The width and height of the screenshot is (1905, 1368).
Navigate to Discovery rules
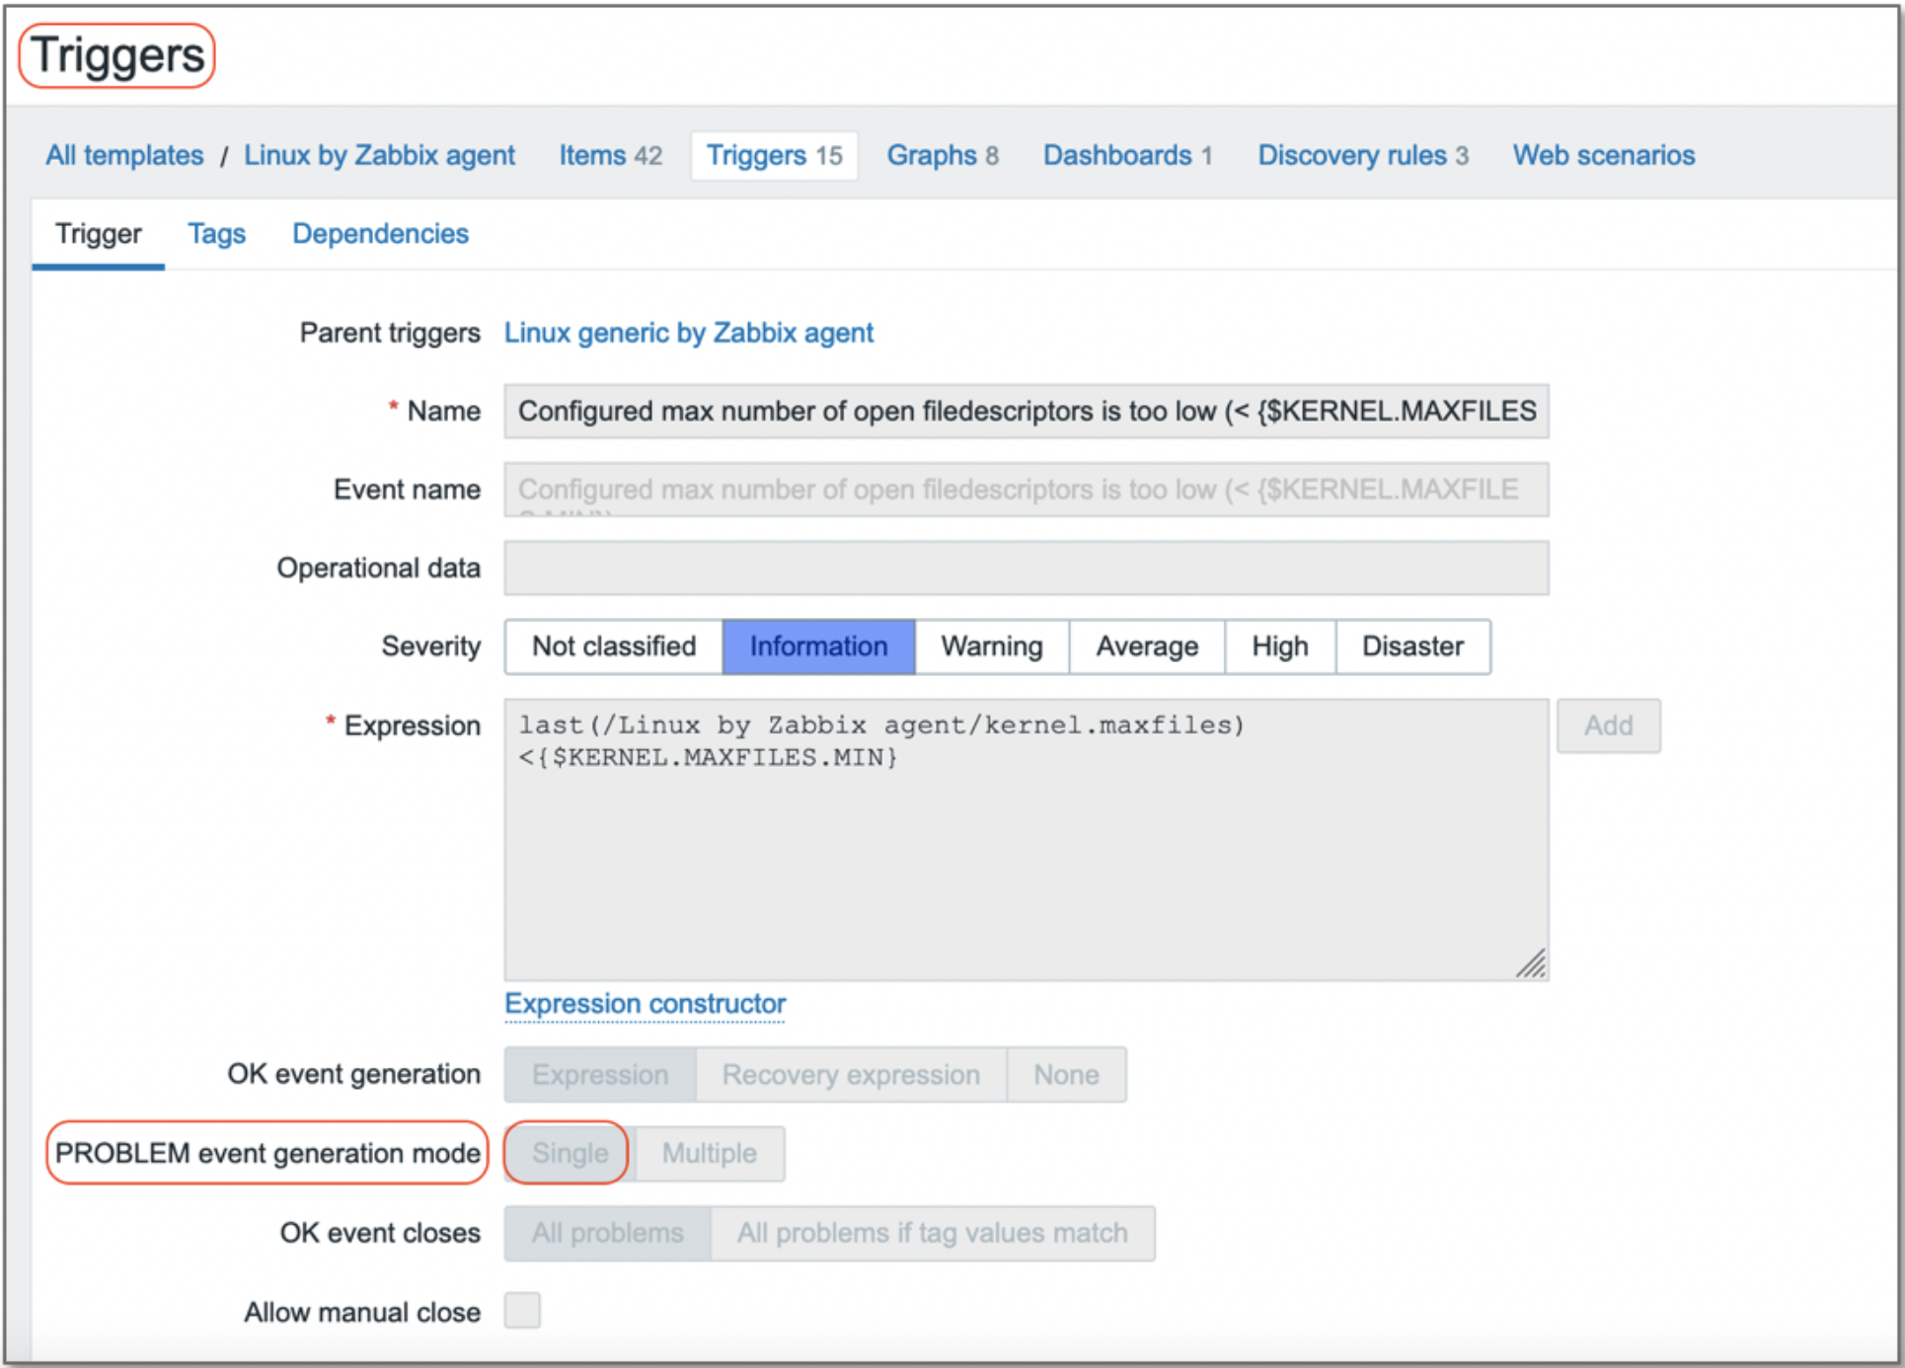[x=1362, y=155]
